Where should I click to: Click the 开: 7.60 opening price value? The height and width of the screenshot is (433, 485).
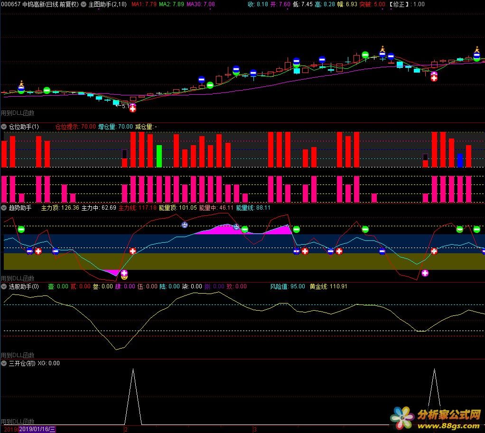(x=280, y=4)
